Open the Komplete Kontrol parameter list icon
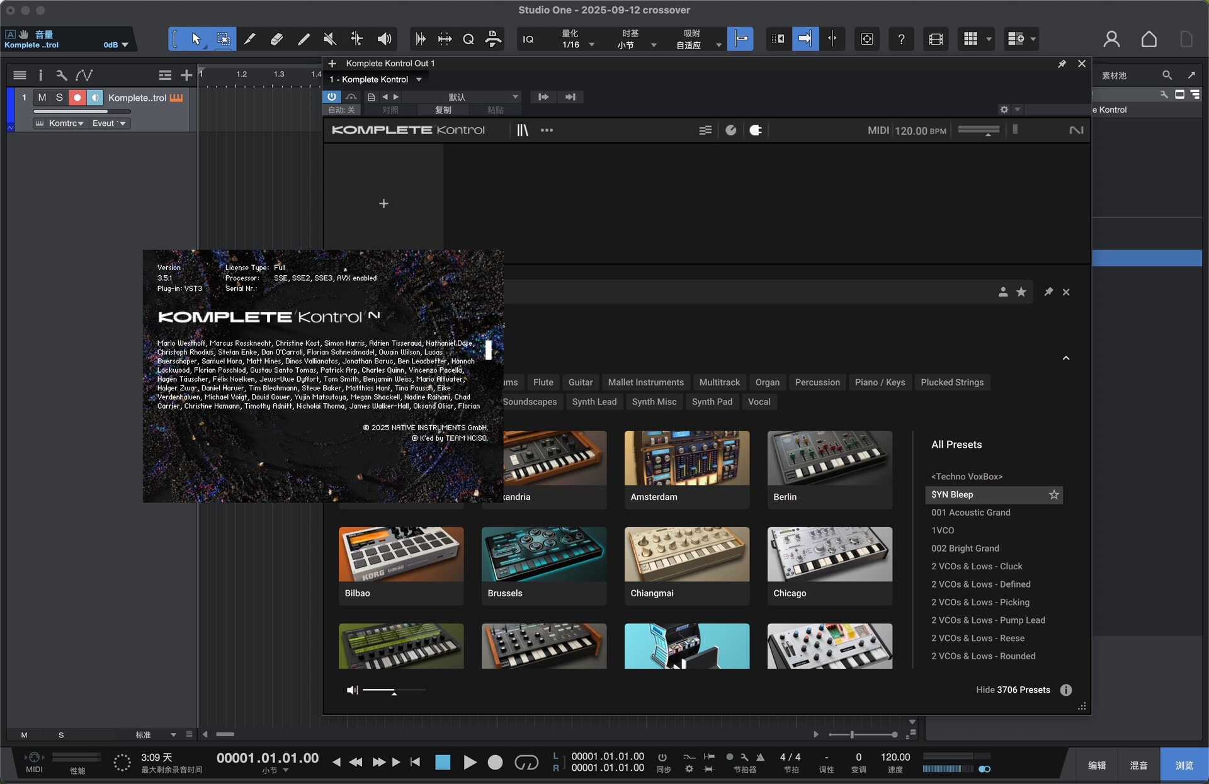Screen dimensions: 1209x784 coord(705,130)
